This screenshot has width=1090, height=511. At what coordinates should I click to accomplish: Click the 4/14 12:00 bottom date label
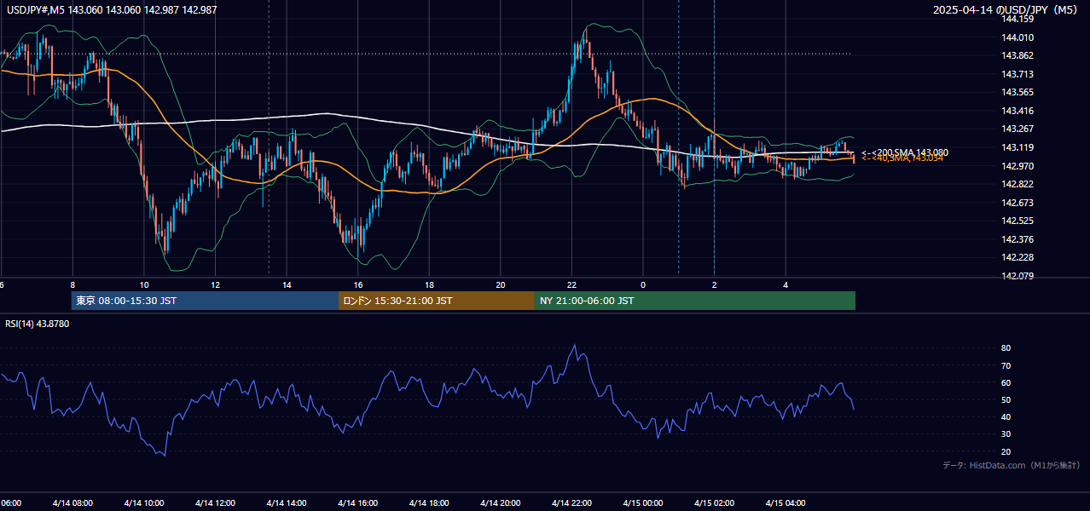pos(215,503)
